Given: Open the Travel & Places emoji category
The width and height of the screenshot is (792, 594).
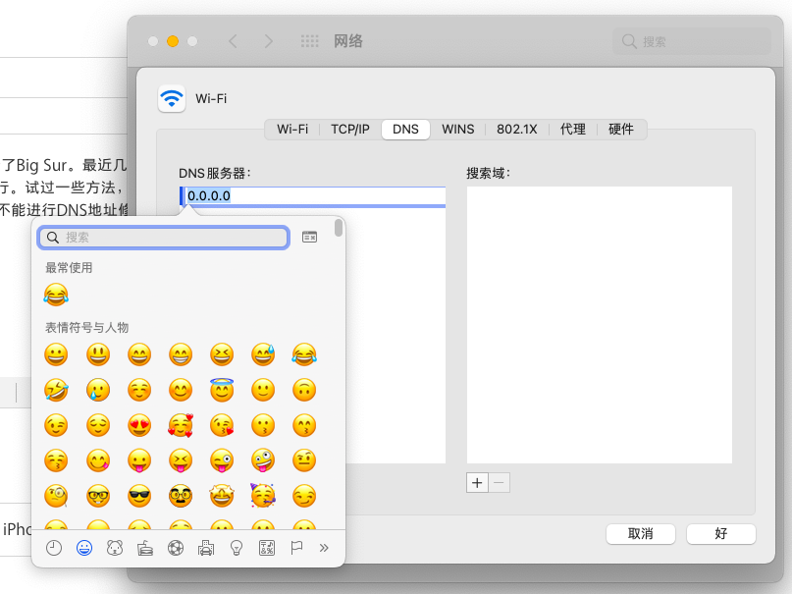Looking at the screenshot, I should point(206,548).
